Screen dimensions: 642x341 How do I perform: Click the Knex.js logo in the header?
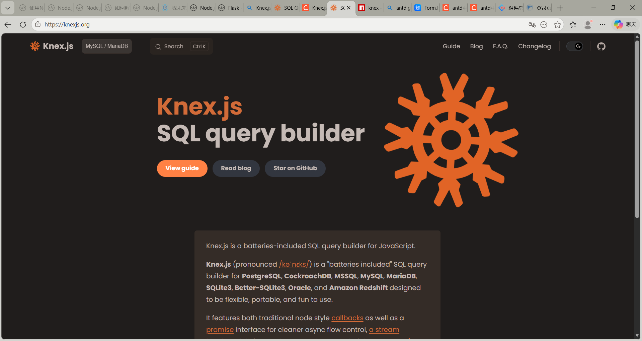click(x=52, y=46)
